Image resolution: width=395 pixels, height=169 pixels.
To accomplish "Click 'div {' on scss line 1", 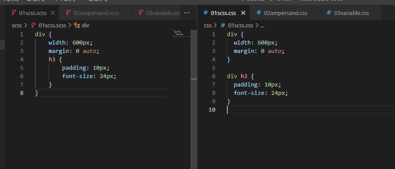I will click(x=43, y=34).
